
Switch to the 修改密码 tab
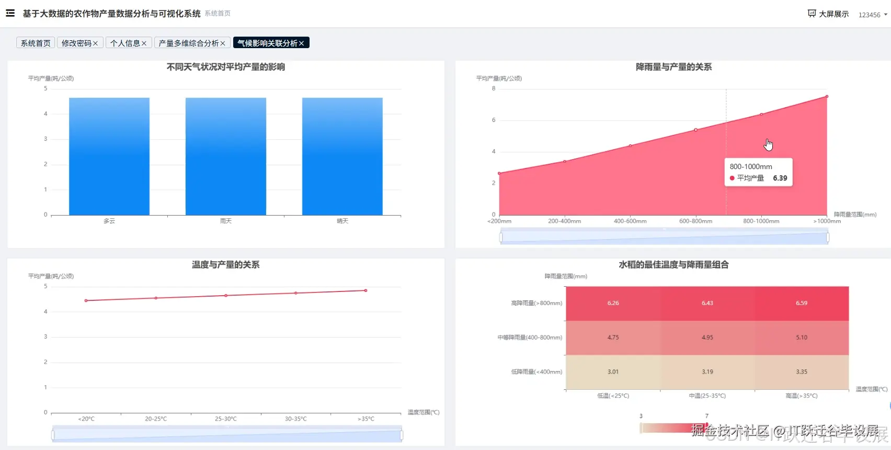pos(76,43)
